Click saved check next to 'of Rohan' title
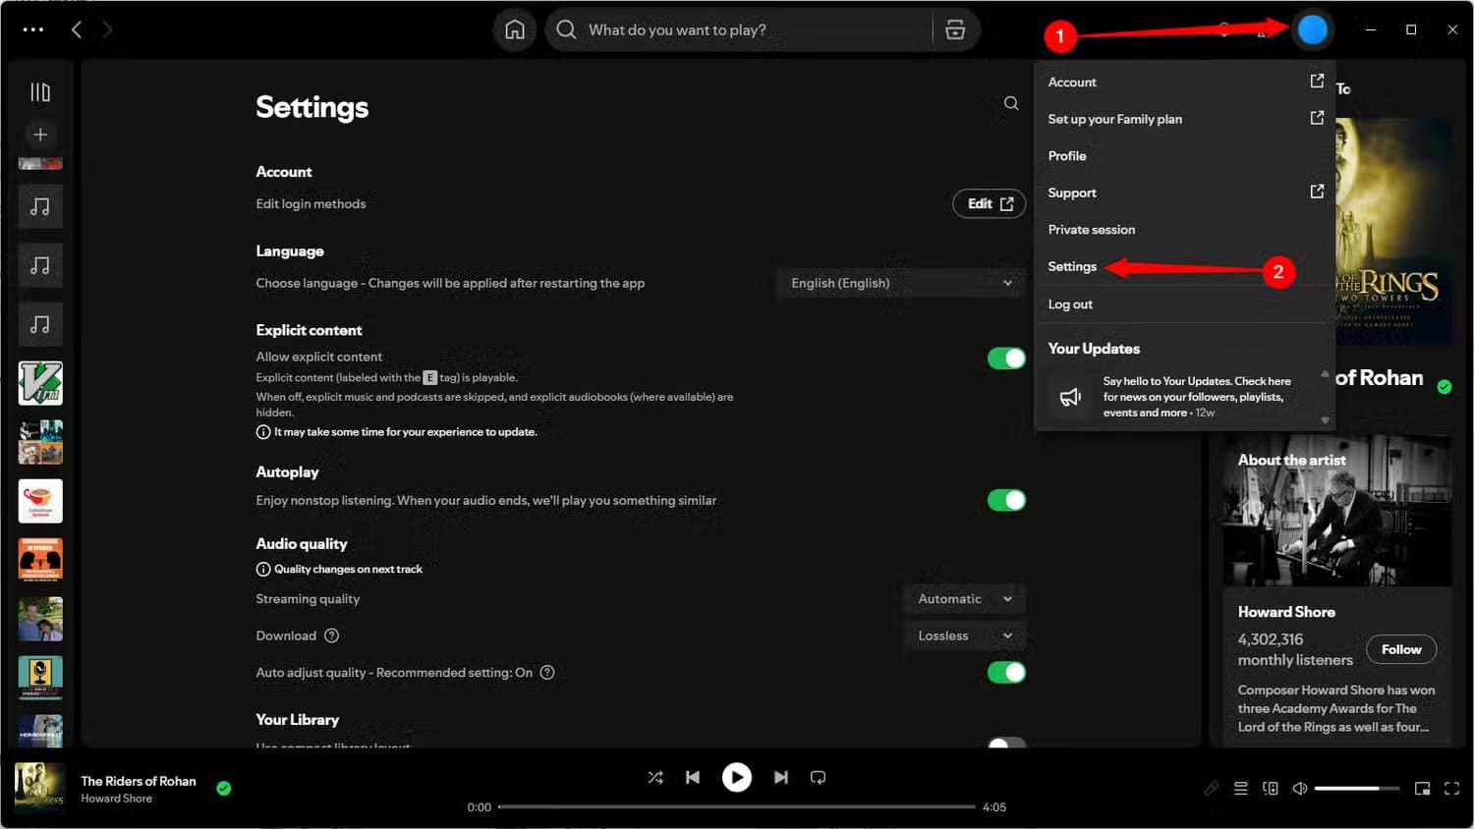 pos(1445,387)
